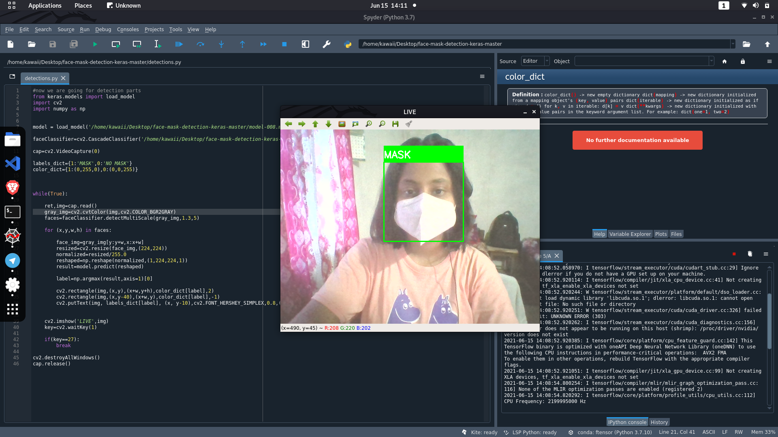Open the Consoles menu
The height and width of the screenshot is (437, 778).
pos(128,29)
